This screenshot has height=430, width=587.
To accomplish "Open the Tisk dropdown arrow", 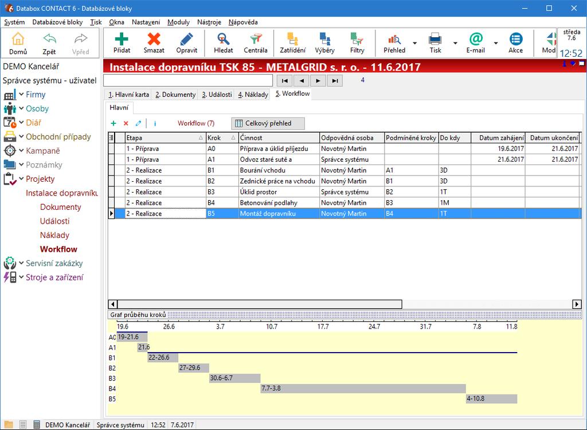I will tap(455, 43).
